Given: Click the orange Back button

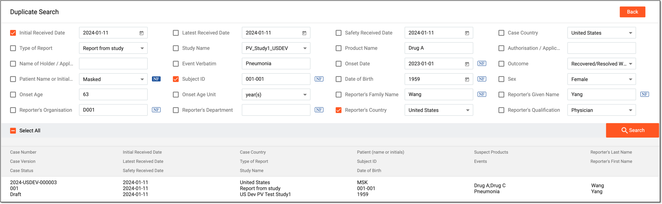Looking at the screenshot, I should click(x=632, y=12).
